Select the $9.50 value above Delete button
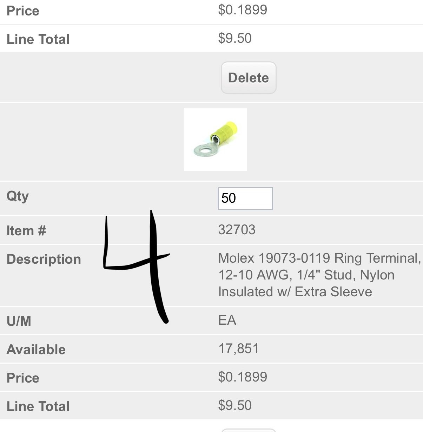 (x=235, y=38)
